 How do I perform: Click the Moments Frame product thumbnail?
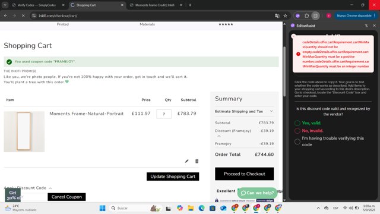click(x=24, y=132)
